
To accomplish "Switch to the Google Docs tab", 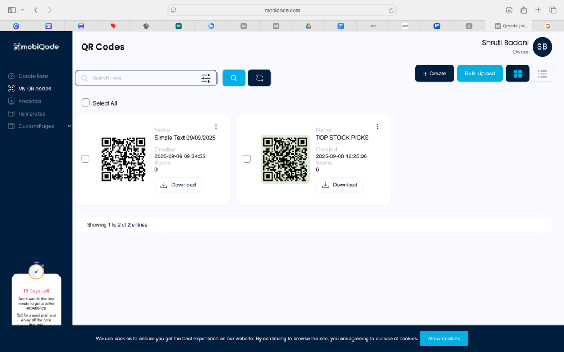I will (340, 26).
